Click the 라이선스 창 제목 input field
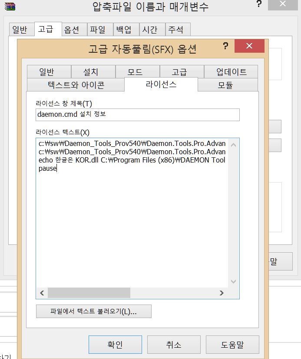 pos(138,115)
